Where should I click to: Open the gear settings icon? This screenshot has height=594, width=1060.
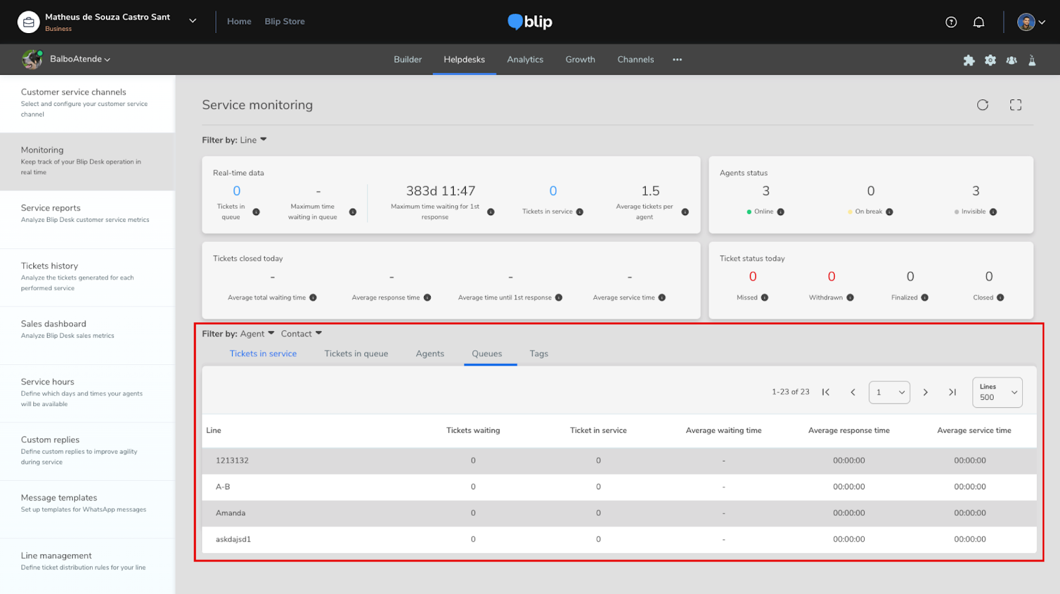click(x=990, y=60)
